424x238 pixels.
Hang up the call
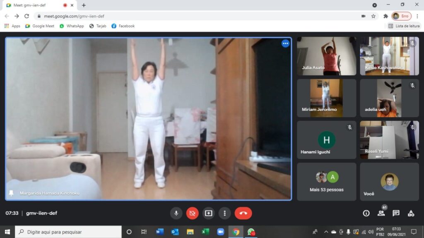point(243,213)
